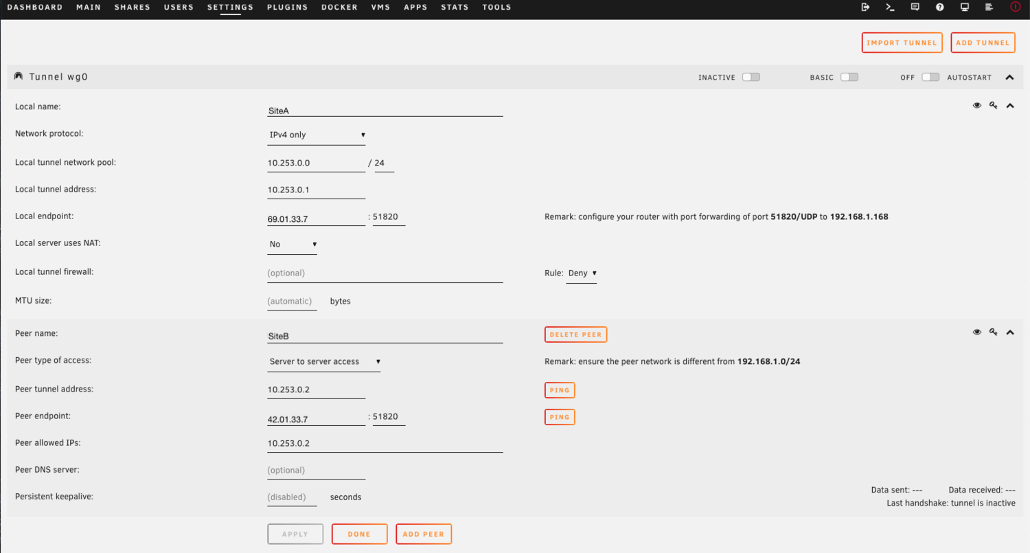Collapse the Tunnel wg0 section chevron
Viewport: 1030px width, 553px height.
click(1009, 78)
